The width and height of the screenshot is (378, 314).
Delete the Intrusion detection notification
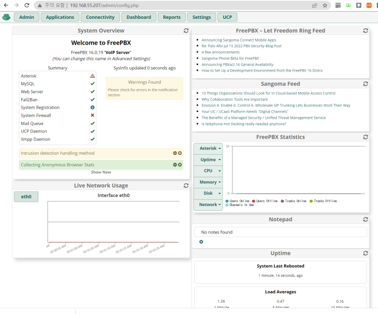[180, 153]
